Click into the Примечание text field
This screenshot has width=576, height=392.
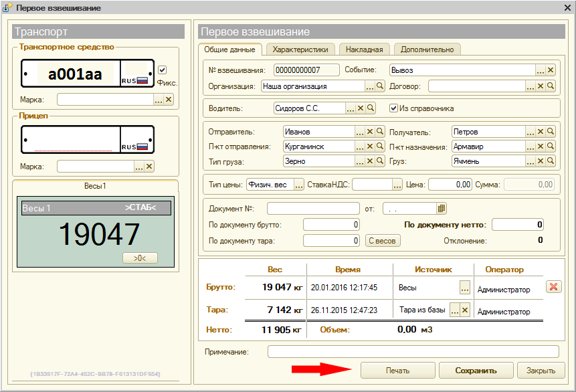413,352
